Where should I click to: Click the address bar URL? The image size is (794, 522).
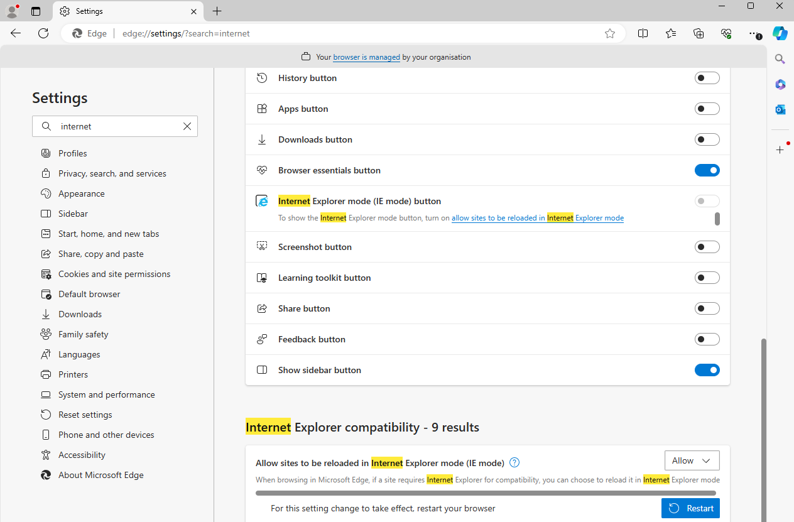pyautogui.click(x=186, y=33)
